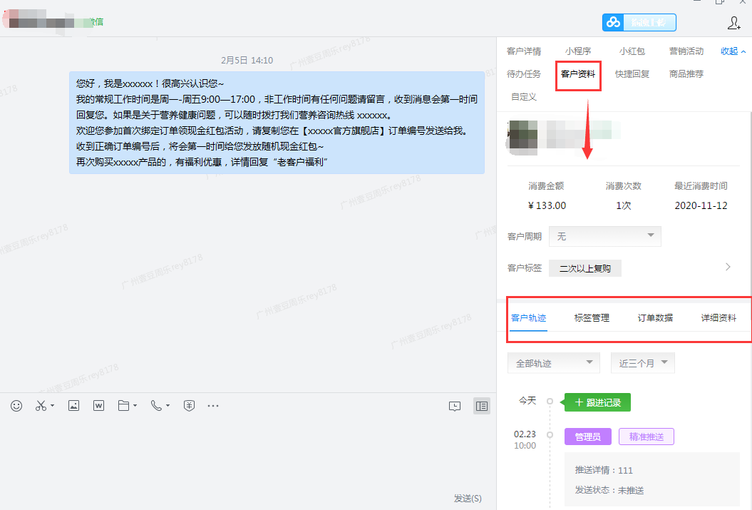Screen dimensions: 752x510
Task: Click the 发送(S) send button
Action: [x=468, y=498]
